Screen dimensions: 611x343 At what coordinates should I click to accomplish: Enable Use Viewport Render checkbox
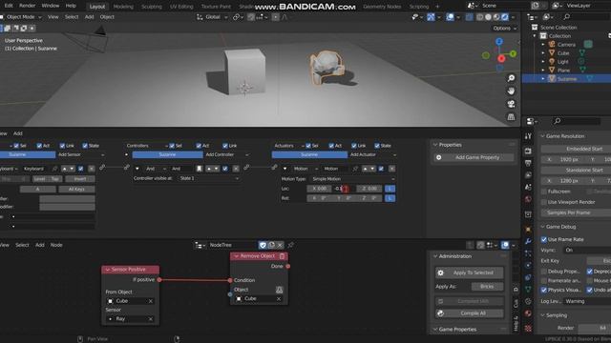point(544,202)
